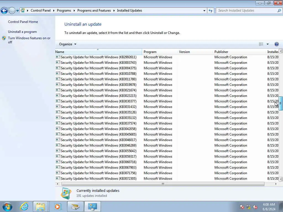The height and width of the screenshot is (212, 283).
Task: Click the Control Panel icon in address bar
Action: [x=23, y=10]
